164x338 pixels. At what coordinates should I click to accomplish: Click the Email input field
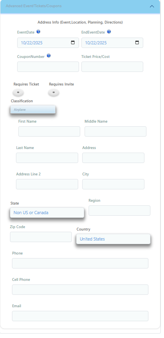tap(80, 316)
